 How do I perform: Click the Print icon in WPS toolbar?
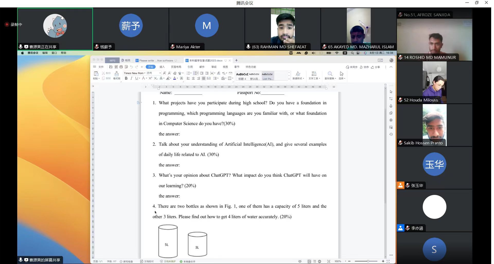coord(121,67)
